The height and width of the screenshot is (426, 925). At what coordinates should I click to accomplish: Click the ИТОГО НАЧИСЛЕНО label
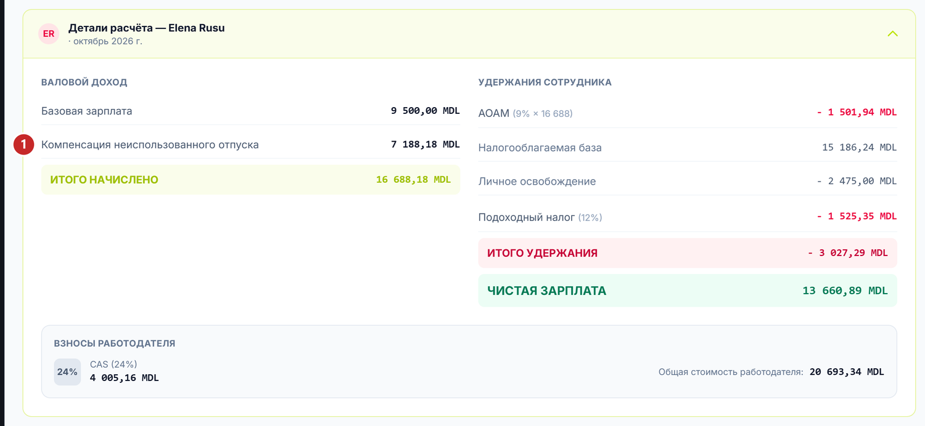[x=104, y=180]
